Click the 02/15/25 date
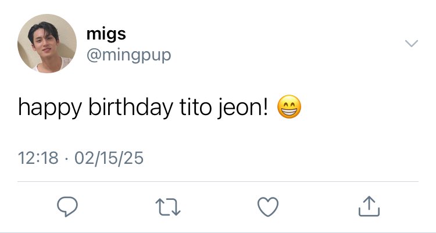Screen dimensions: 436x233 click(x=109, y=158)
